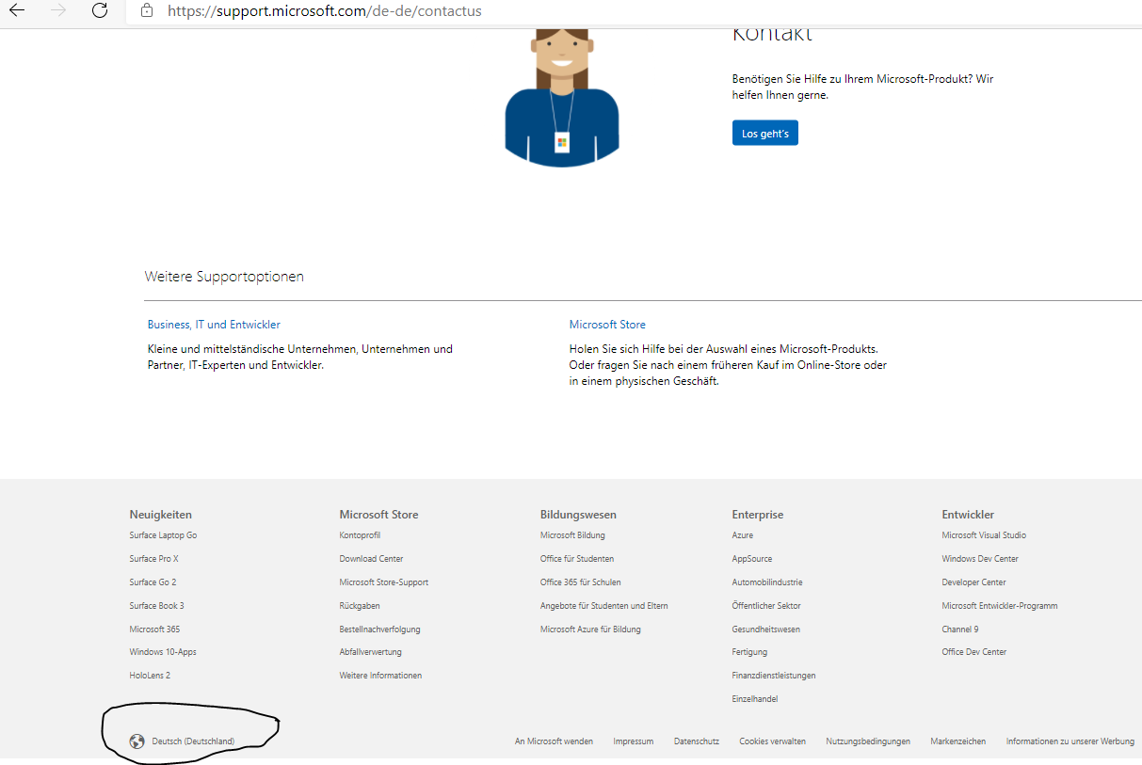Open Microsoft 365 footer link
Image resolution: width=1142 pixels, height=765 pixels.
(x=155, y=630)
